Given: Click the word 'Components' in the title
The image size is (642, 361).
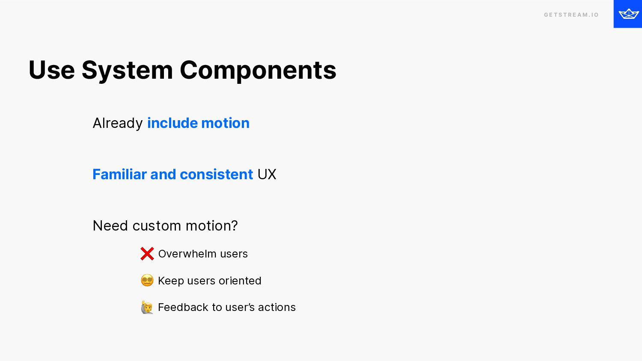Looking at the screenshot, I should click(258, 71).
